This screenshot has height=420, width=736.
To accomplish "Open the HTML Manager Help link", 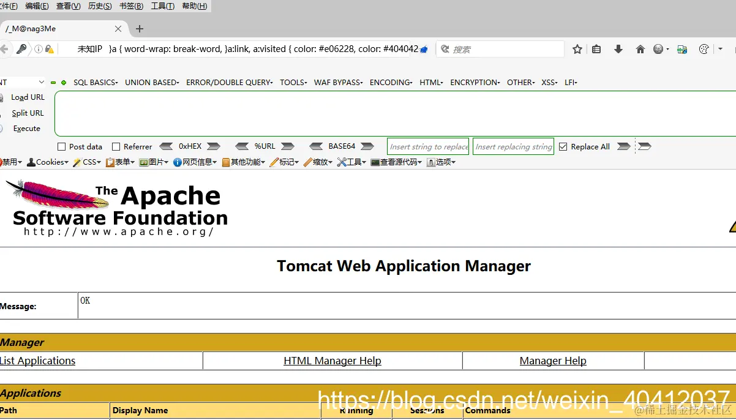I will [x=332, y=361].
